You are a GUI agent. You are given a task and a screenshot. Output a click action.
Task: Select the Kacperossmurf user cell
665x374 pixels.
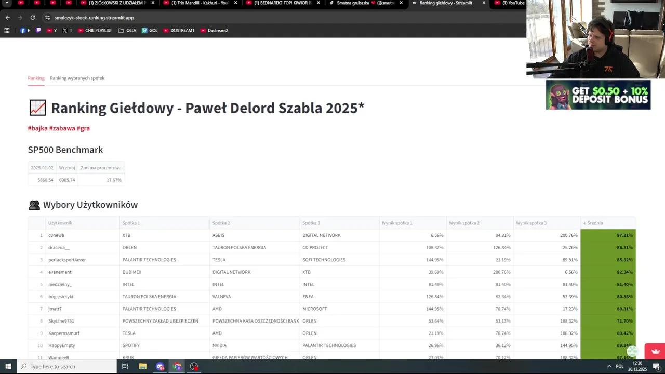pos(83,333)
